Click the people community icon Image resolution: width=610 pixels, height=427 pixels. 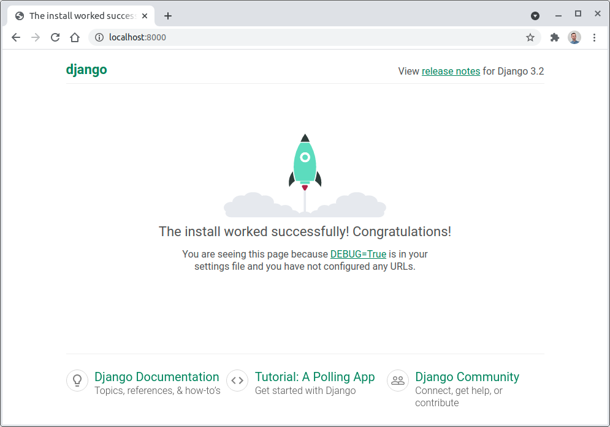398,381
